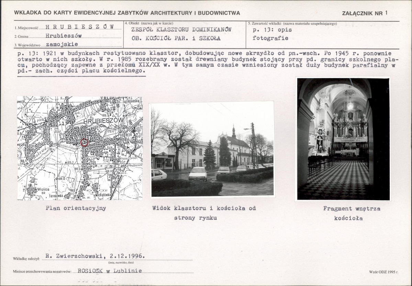Click the orientation map image

80,148
